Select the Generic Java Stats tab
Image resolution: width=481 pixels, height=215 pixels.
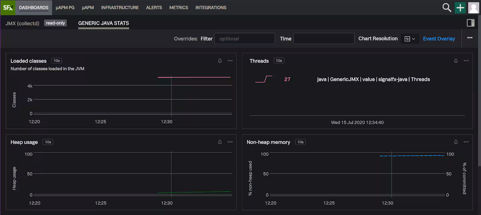coord(103,23)
